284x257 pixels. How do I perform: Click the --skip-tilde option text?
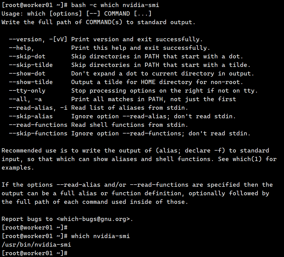coord(31,65)
